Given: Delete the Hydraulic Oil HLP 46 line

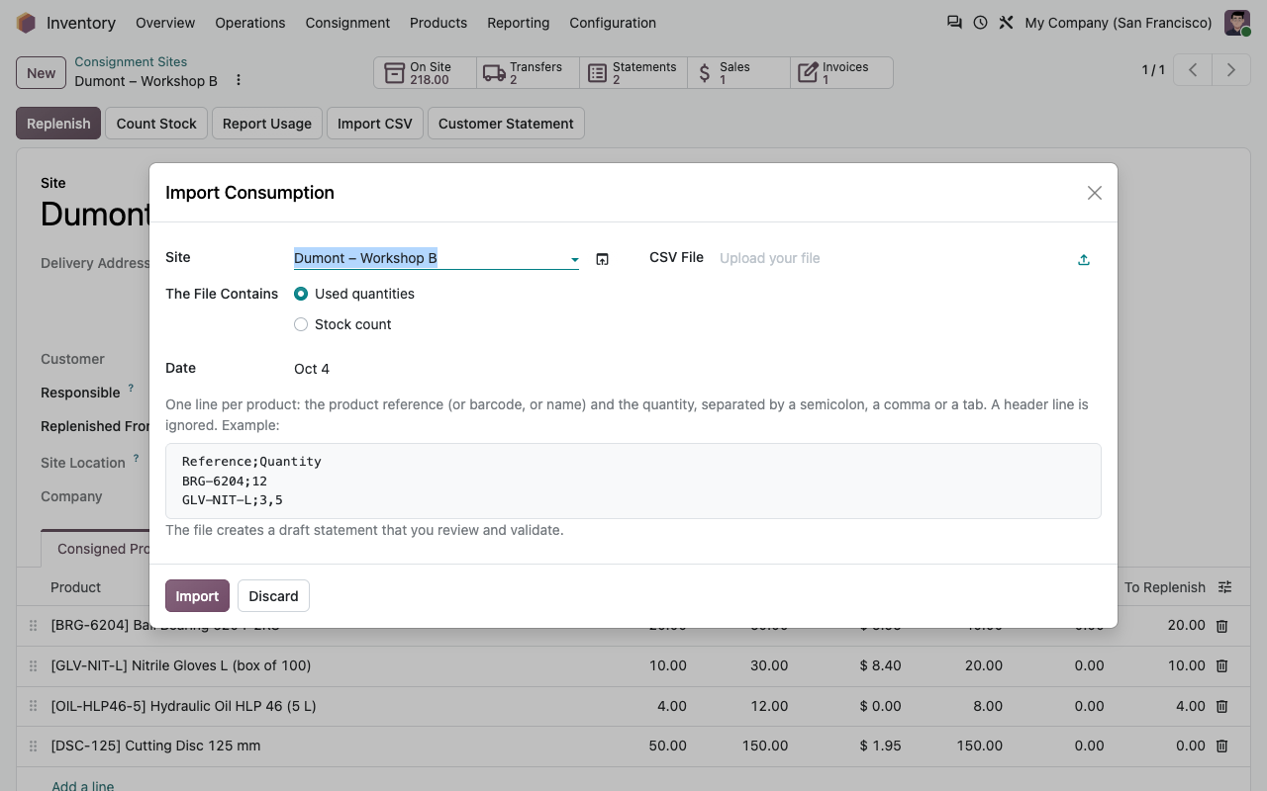Looking at the screenshot, I should coord(1222,707).
